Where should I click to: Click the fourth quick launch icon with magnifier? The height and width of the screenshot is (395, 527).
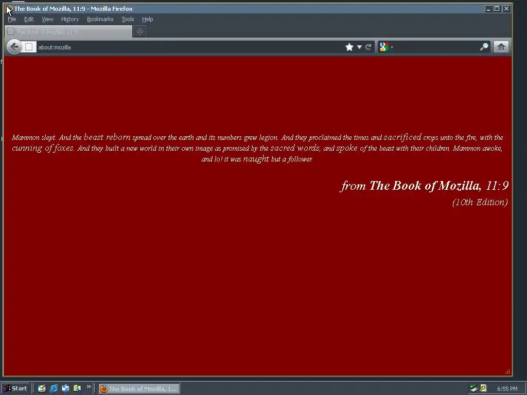tap(77, 389)
